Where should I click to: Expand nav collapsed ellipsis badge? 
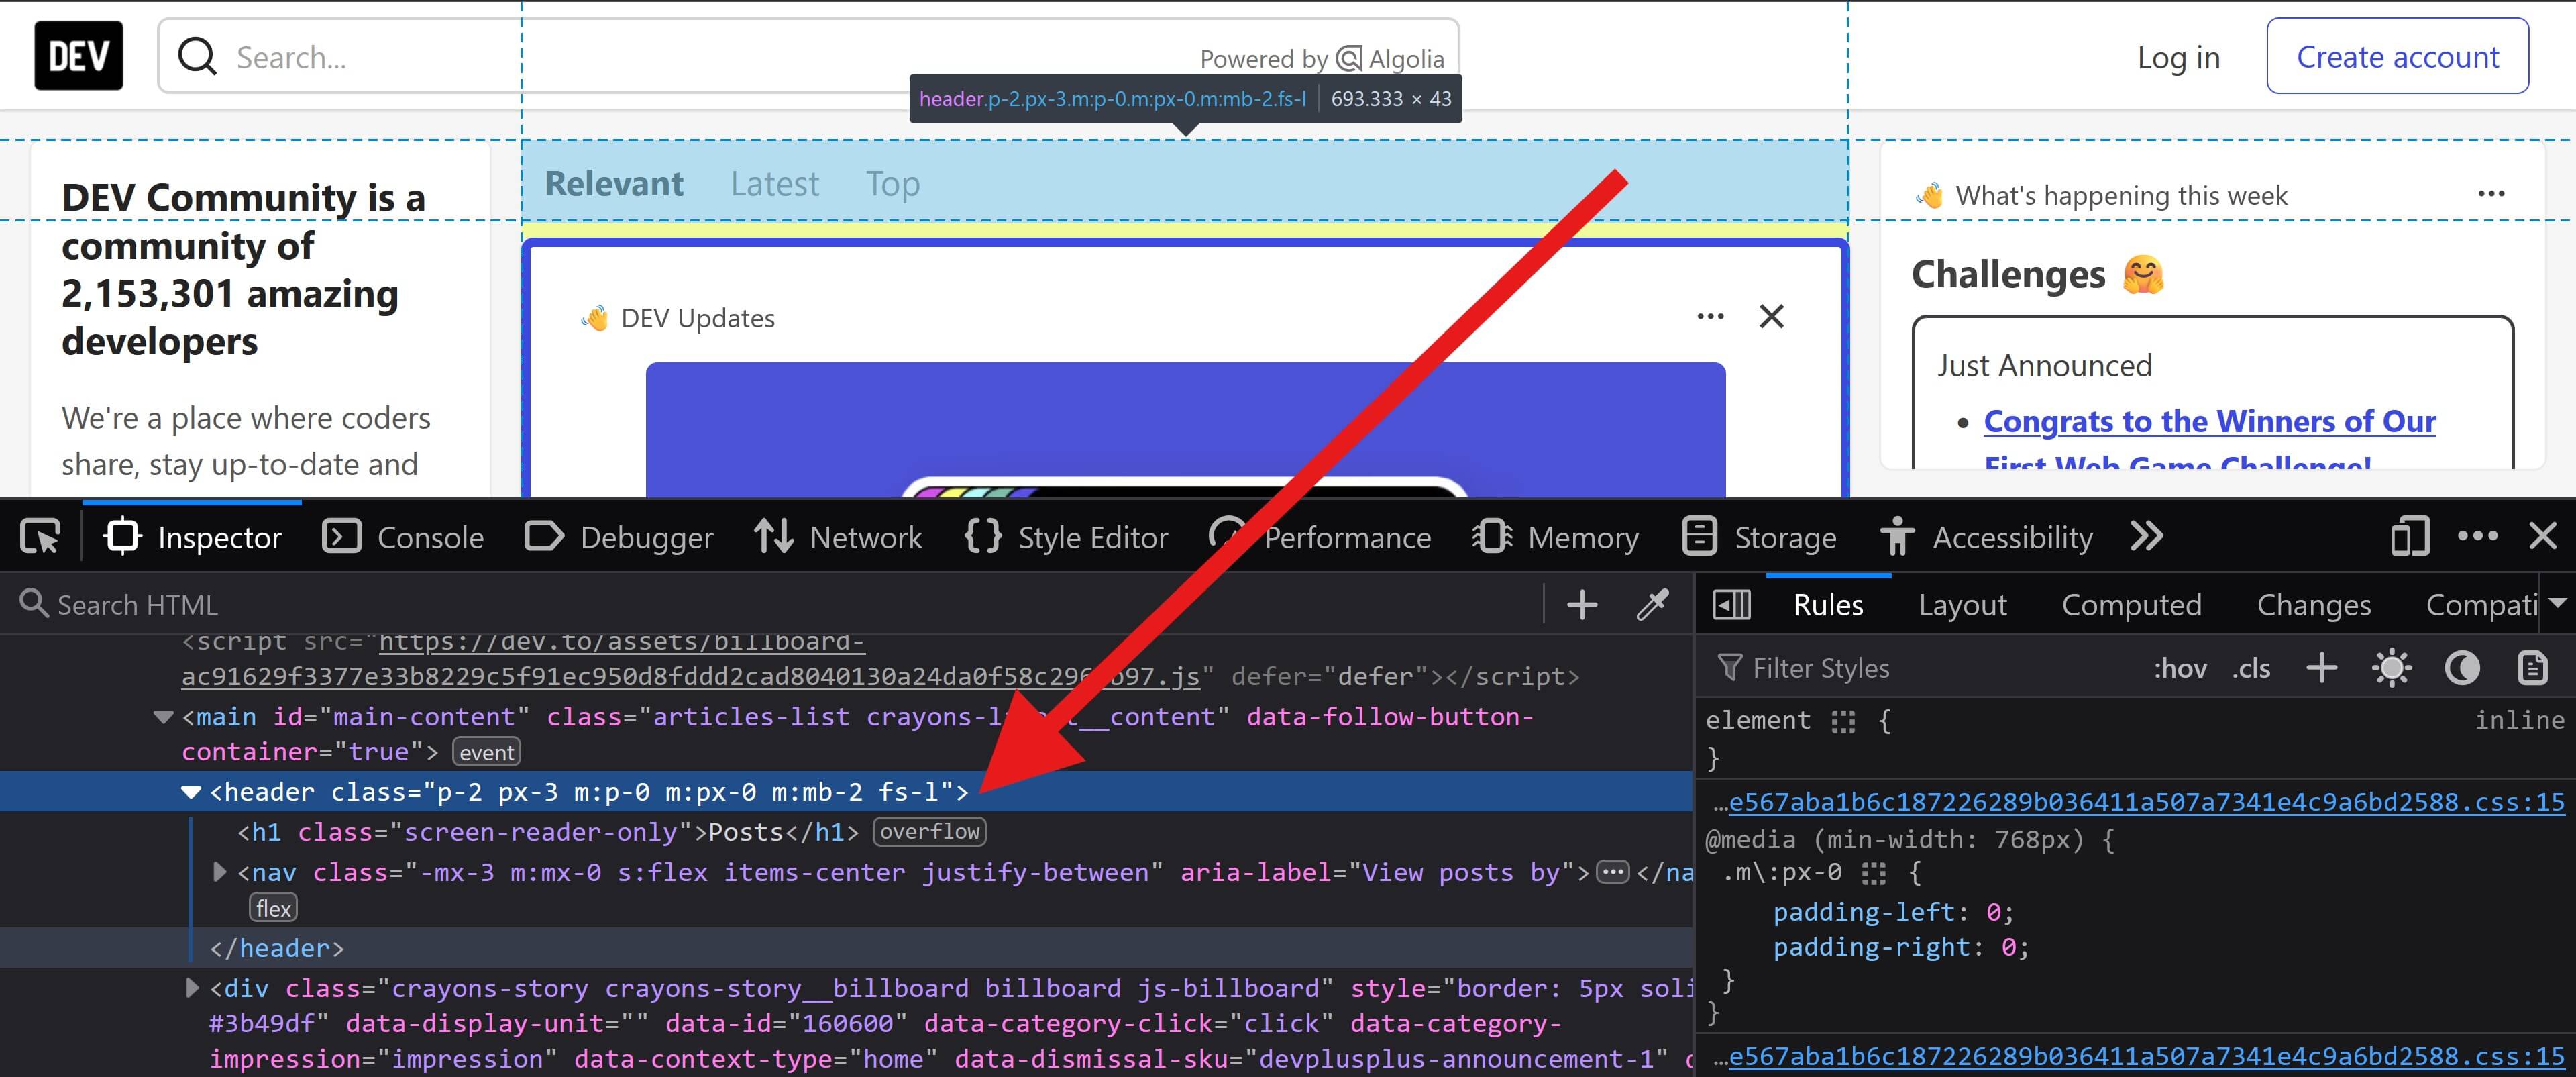1612,872
